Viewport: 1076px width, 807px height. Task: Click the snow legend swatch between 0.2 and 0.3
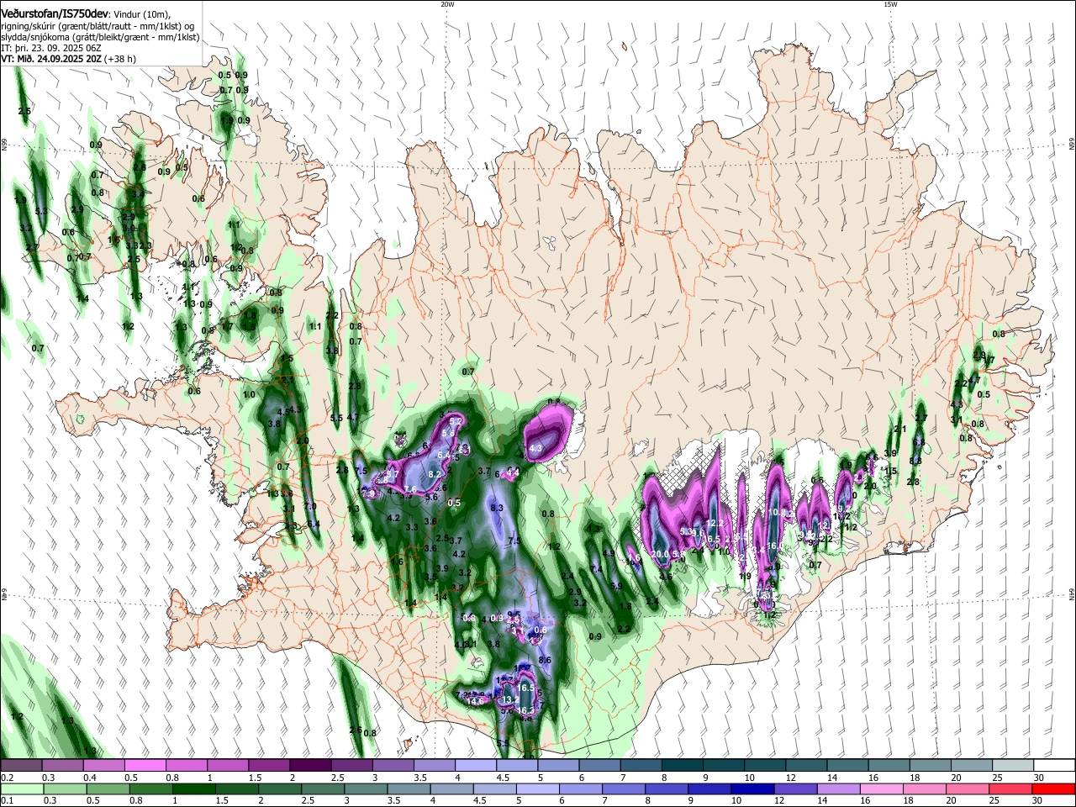pos(21,765)
